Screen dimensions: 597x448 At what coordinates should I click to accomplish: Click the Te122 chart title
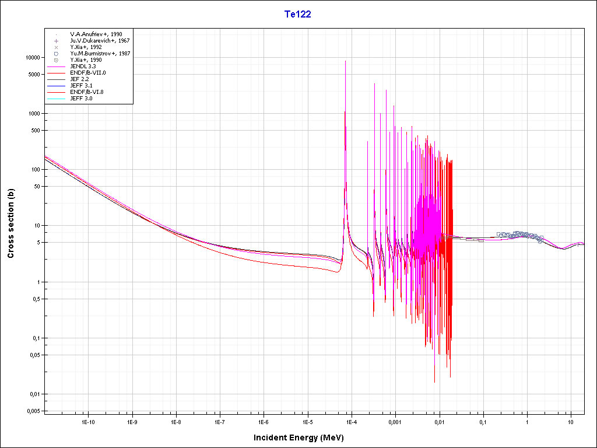[297, 15]
